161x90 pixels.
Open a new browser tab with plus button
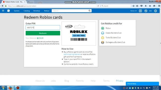[29, 2]
